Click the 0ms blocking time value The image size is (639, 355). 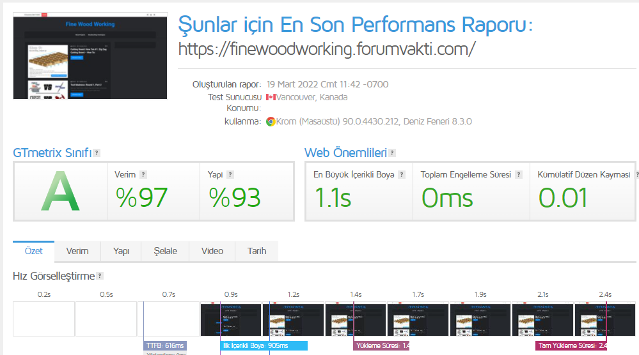pos(447,198)
